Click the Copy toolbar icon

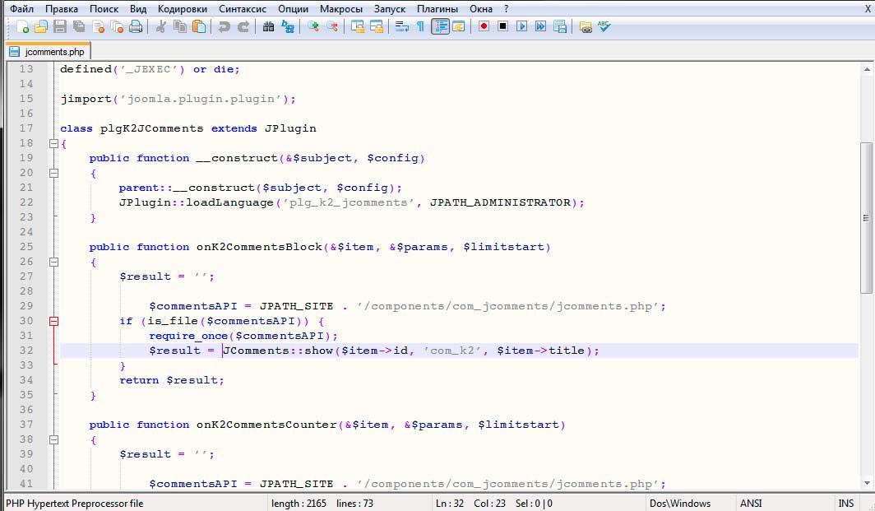(179, 26)
